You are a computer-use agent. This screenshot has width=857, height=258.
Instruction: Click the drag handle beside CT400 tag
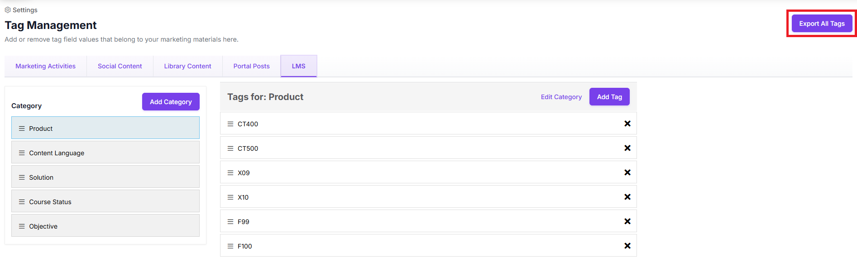[x=230, y=124]
